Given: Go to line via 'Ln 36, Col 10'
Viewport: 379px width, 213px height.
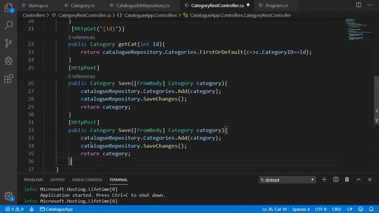Looking at the screenshot, I should (x=274, y=209).
